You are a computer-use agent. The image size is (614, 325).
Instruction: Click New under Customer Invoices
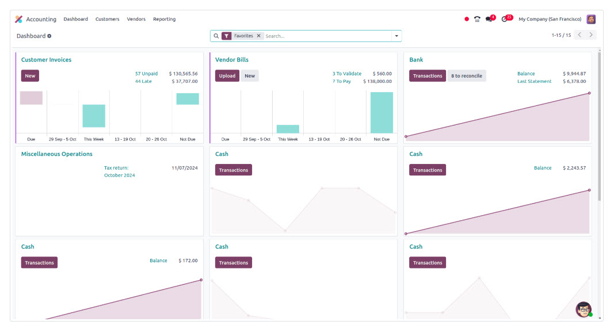coord(30,76)
